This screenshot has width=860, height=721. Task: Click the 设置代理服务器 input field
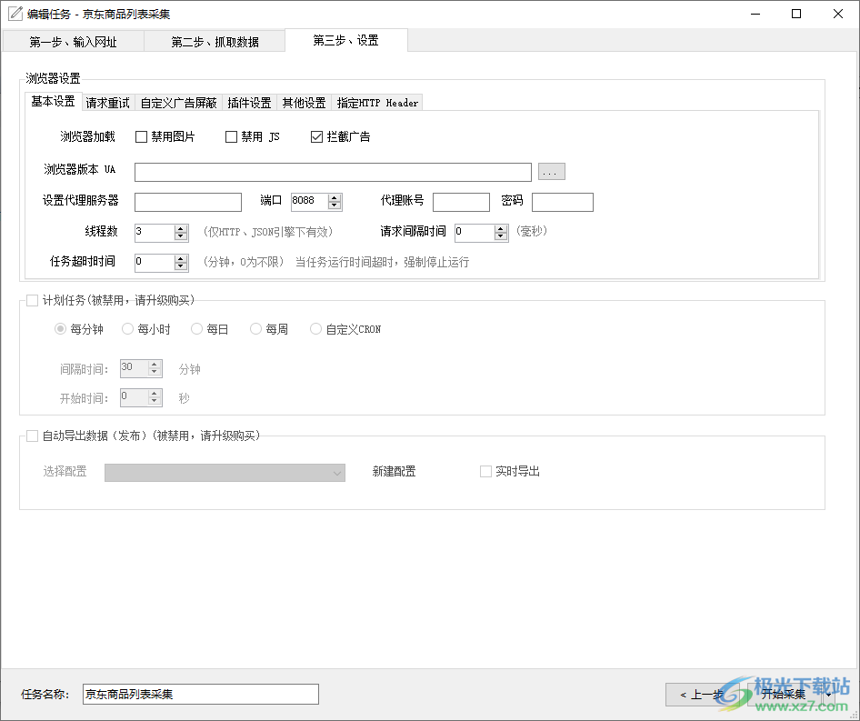pyautogui.click(x=188, y=202)
